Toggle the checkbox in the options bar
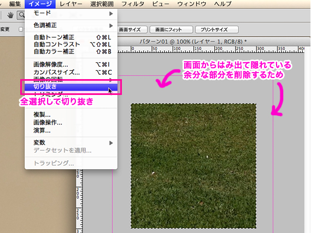311x233 pixels. [21, 29]
